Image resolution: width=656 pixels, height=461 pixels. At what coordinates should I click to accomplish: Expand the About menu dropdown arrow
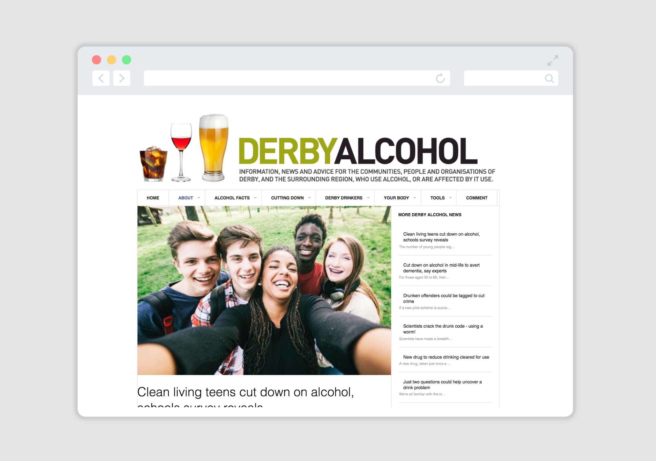[199, 198]
